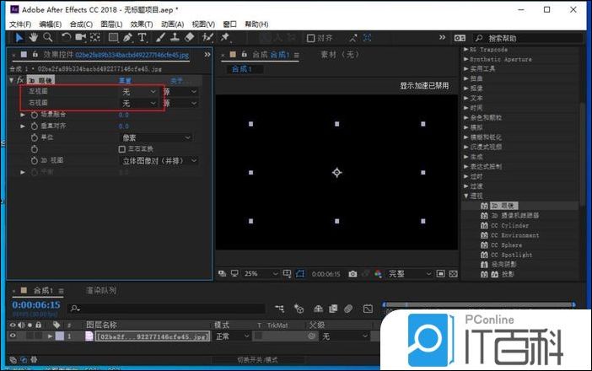This screenshot has height=371, width=592.
Task: Open the 单位 dropdown showing 像素
Action: click(154, 137)
